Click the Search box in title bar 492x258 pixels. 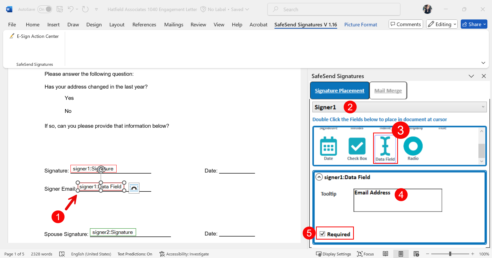334,9
